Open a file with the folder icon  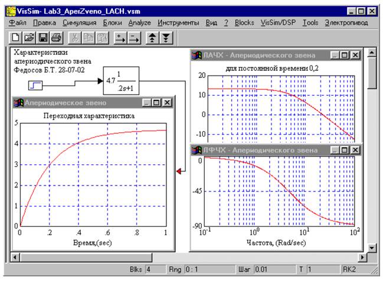pyautogui.click(x=29, y=38)
